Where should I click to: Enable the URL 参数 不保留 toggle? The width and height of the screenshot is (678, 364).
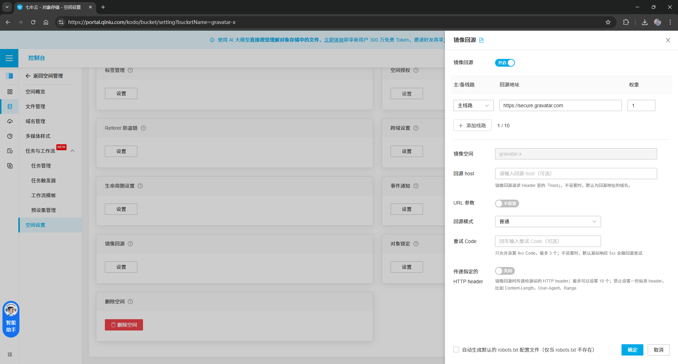(507, 204)
